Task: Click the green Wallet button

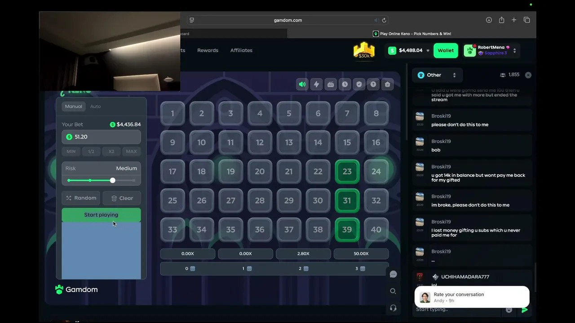Action: (x=446, y=51)
